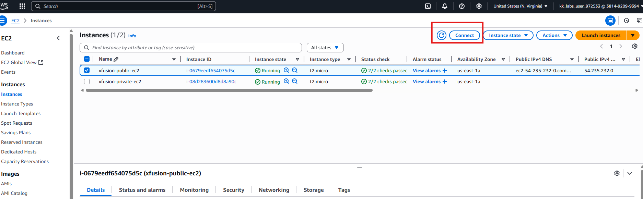Open the N. Virginia region selector

point(520,6)
